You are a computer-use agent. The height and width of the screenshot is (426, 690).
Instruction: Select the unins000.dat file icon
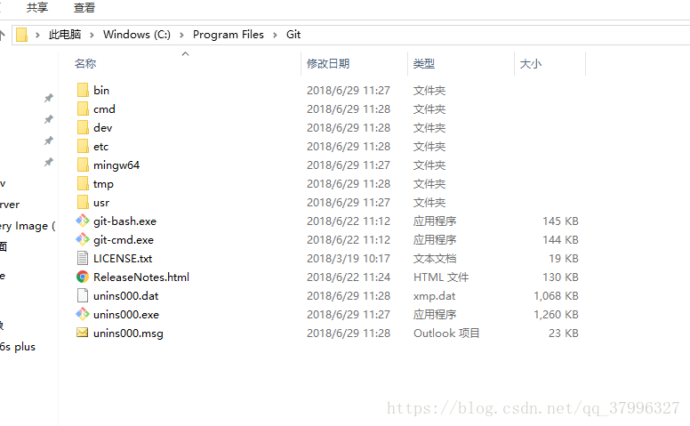coord(83,295)
